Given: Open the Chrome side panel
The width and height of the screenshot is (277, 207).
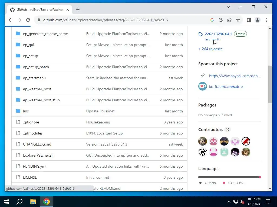Looking at the screenshot, I should click(x=249, y=20).
